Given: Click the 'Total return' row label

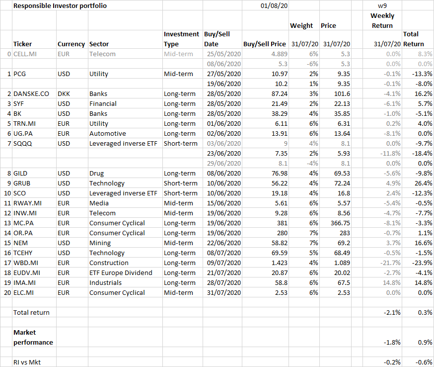Looking at the screenshot, I should click(31, 312).
